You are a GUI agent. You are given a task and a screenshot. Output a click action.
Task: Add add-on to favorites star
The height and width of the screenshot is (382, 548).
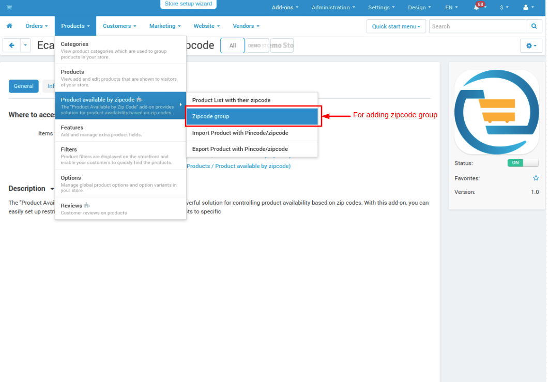(536, 178)
